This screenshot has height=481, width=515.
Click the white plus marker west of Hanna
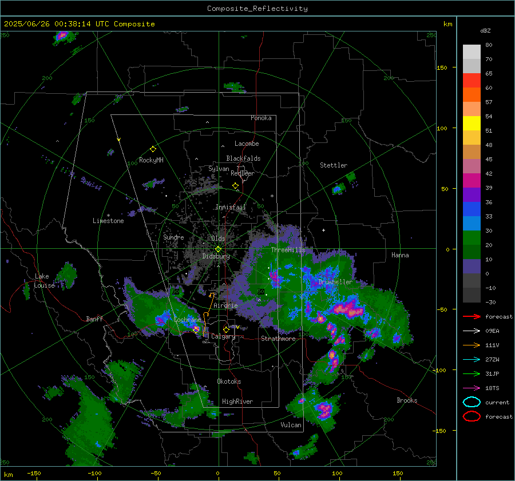pyautogui.click(x=323, y=230)
